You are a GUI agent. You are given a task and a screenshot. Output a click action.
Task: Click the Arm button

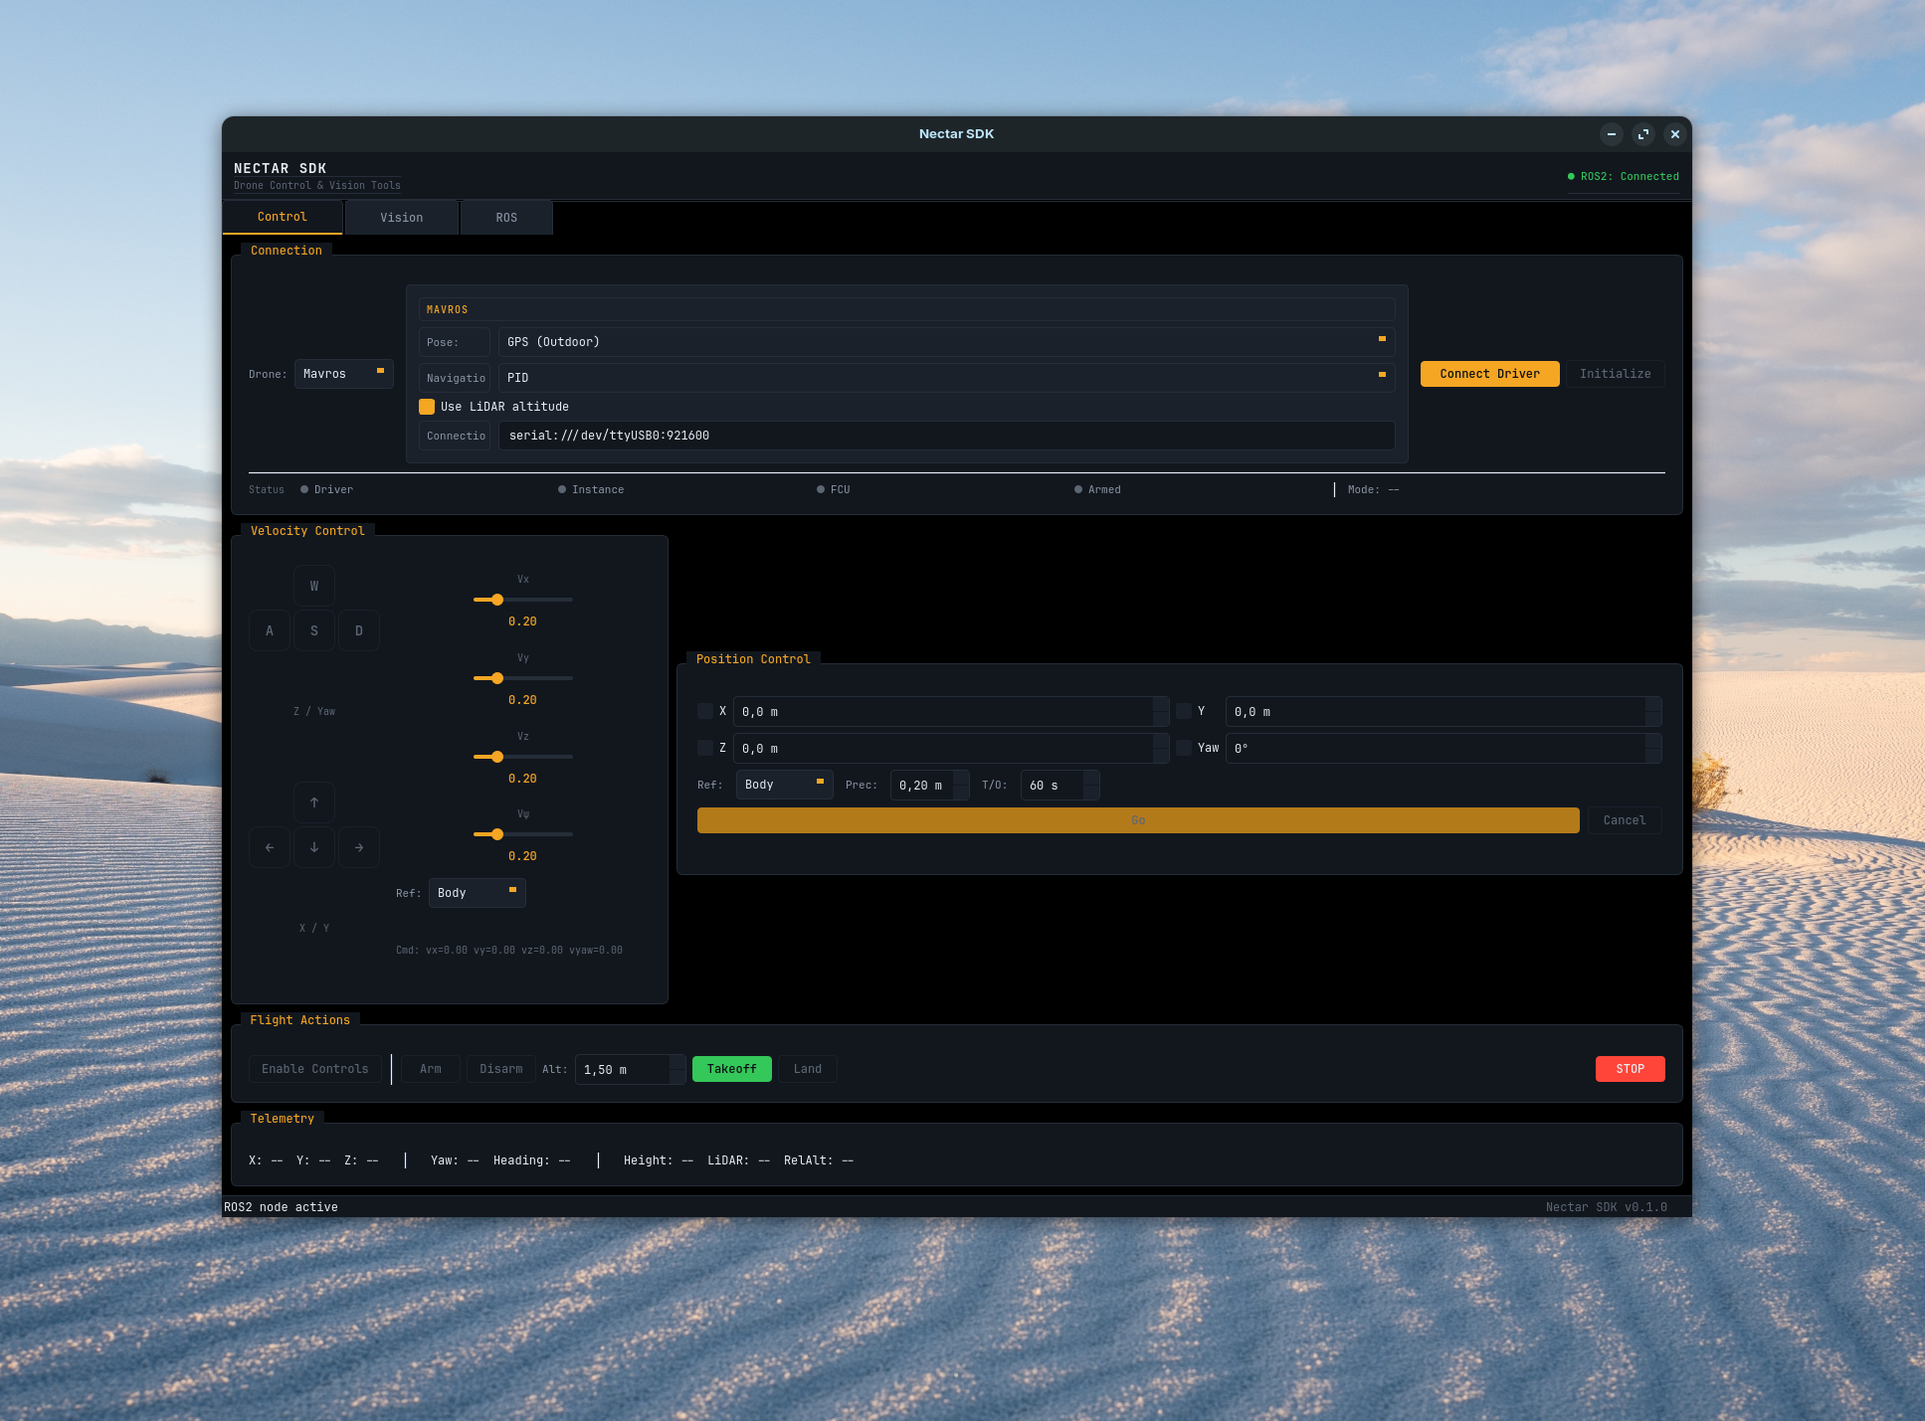431,1069
